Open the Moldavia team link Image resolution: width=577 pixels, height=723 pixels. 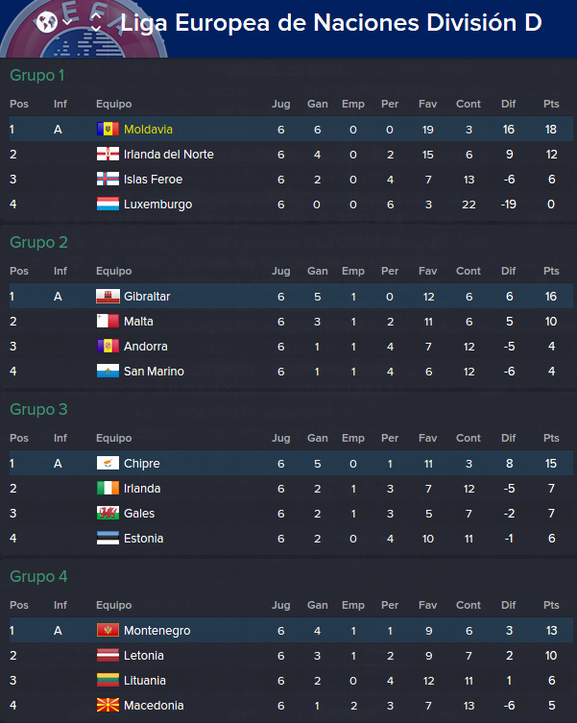pyautogui.click(x=148, y=129)
